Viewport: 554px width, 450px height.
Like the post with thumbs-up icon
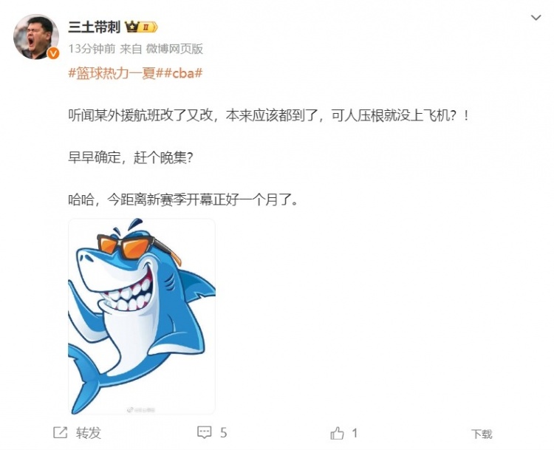pyautogui.click(x=337, y=433)
